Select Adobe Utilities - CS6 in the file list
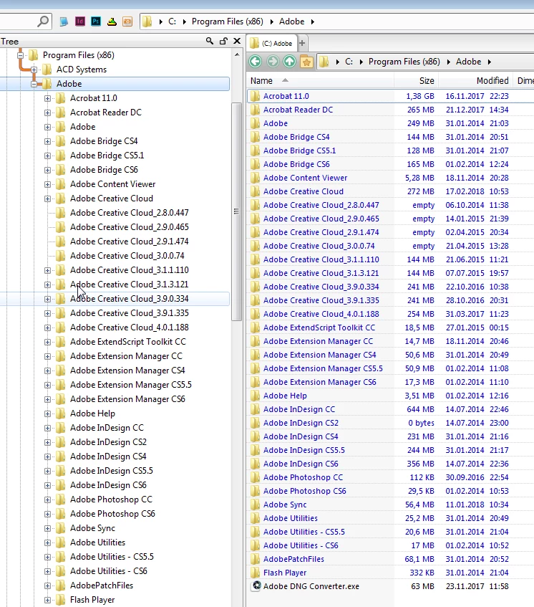This screenshot has width=534, height=607. tap(301, 545)
